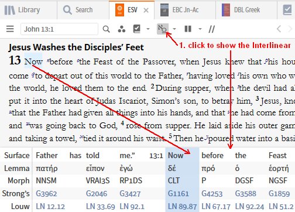Click the surface word Now in interlinear

pos(176,155)
